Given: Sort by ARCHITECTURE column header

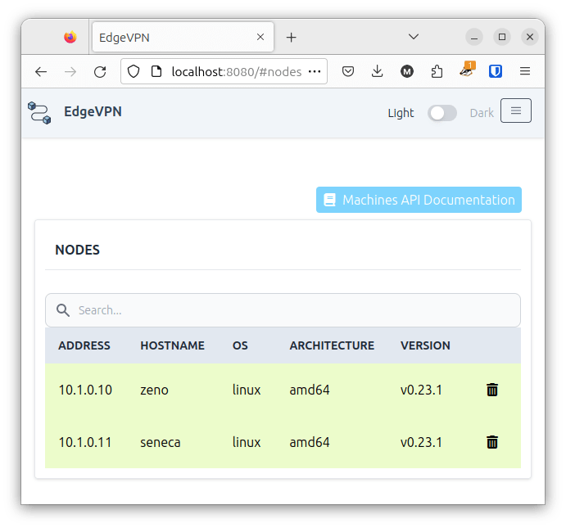Looking at the screenshot, I should [332, 345].
